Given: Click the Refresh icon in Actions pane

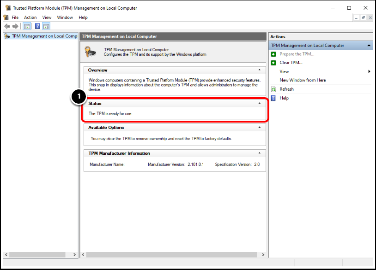Looking at the screenshot, I should 273,89.
